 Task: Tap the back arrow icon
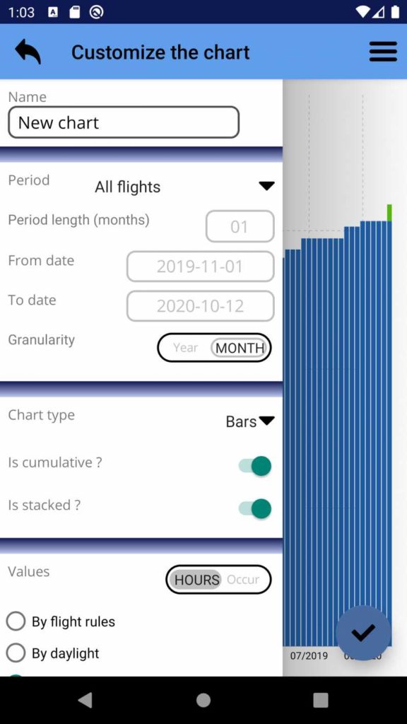(28, 51)
